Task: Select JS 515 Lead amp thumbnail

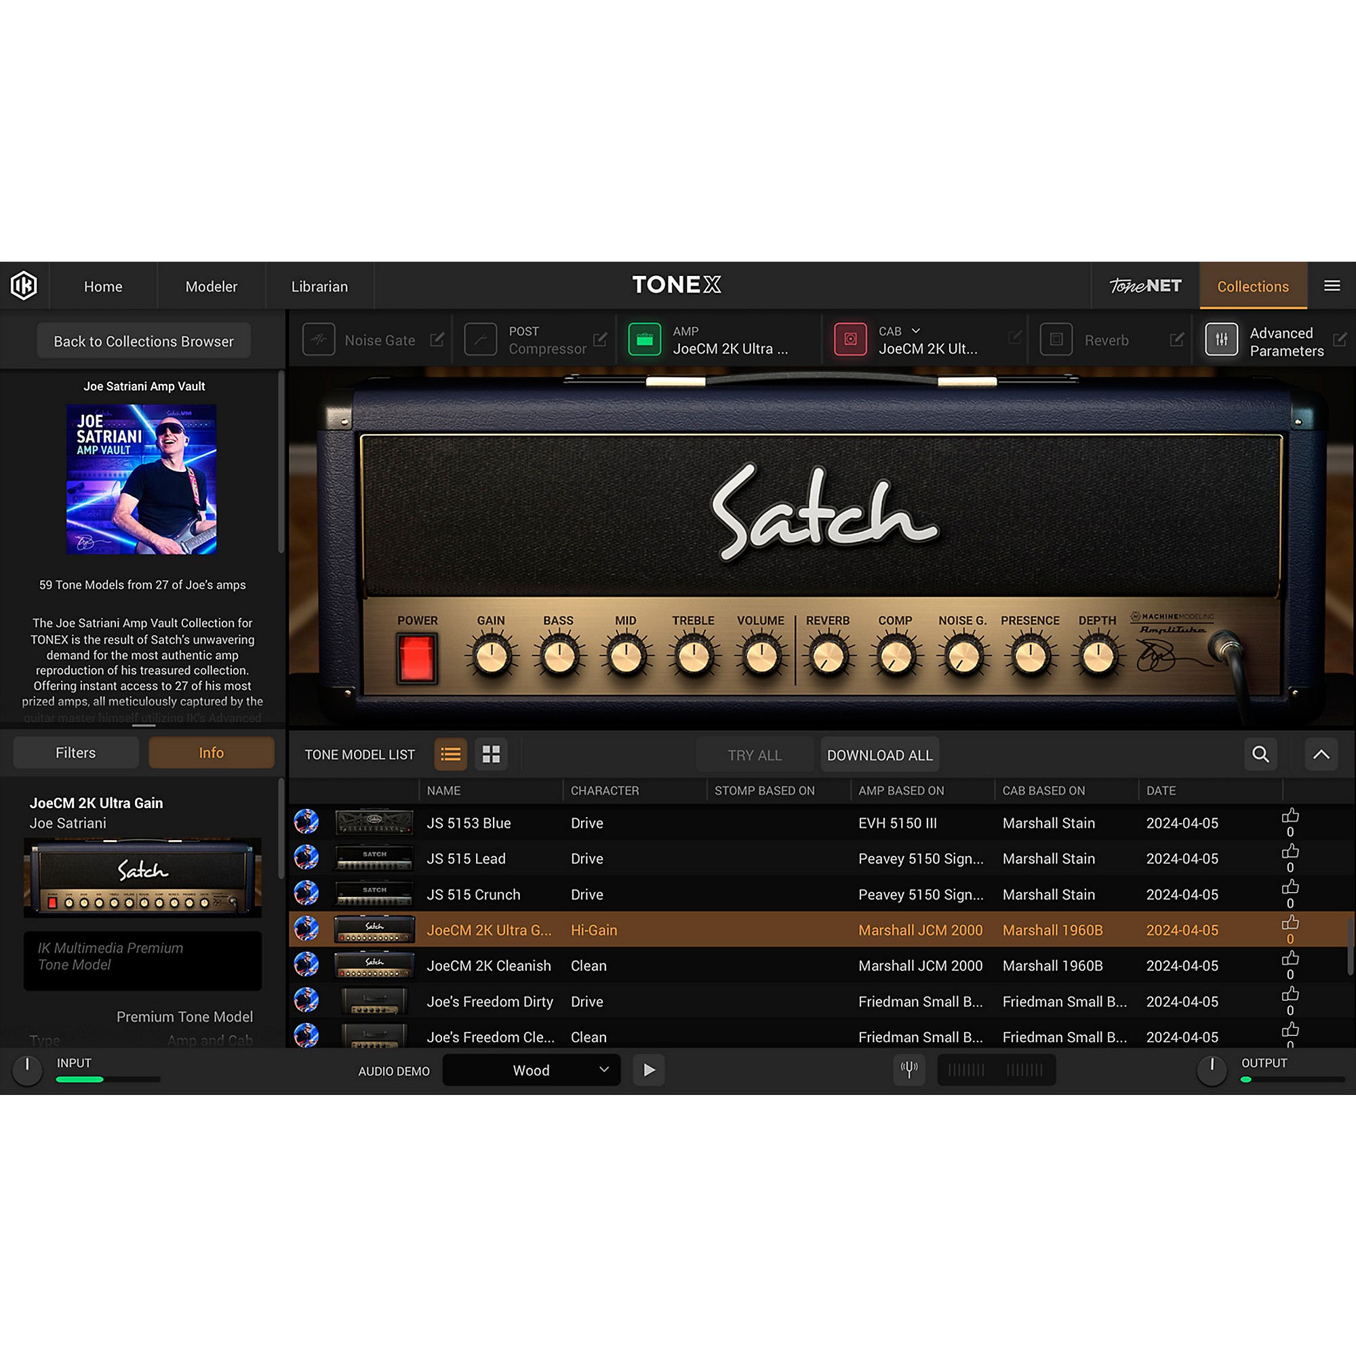Action: tap(374, 858)
